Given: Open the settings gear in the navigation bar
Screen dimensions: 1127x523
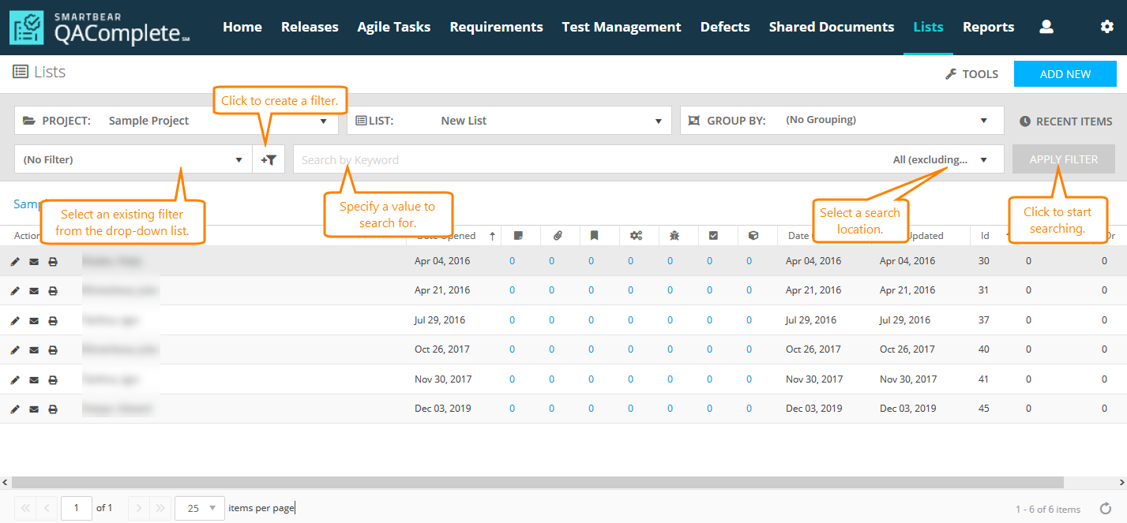Looking at the screenshot, I should pyautogui.click(x=1107, y=26).
